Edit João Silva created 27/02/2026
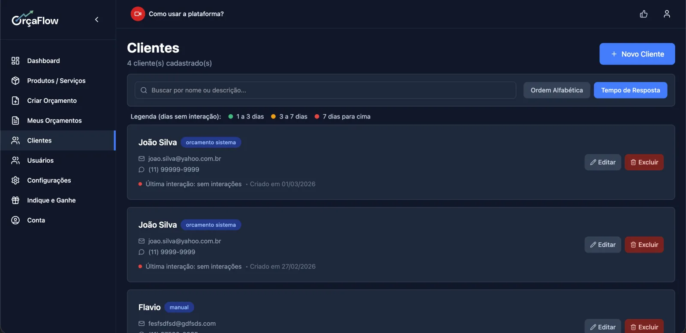Screen dimensions: 686x333 tap(603, 245)
